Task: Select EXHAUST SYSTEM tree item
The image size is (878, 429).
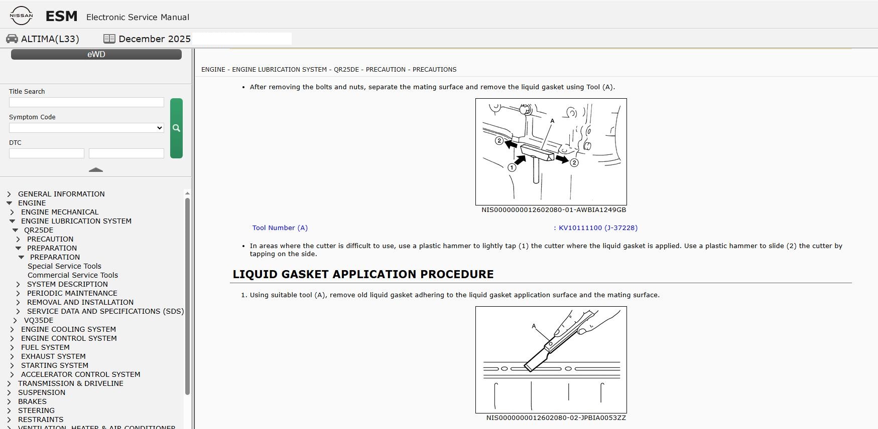Action: coord(53,356)
